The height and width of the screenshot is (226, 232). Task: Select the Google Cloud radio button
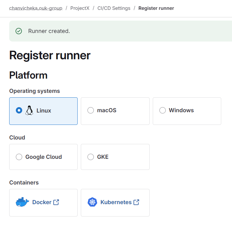pos(19,157)
